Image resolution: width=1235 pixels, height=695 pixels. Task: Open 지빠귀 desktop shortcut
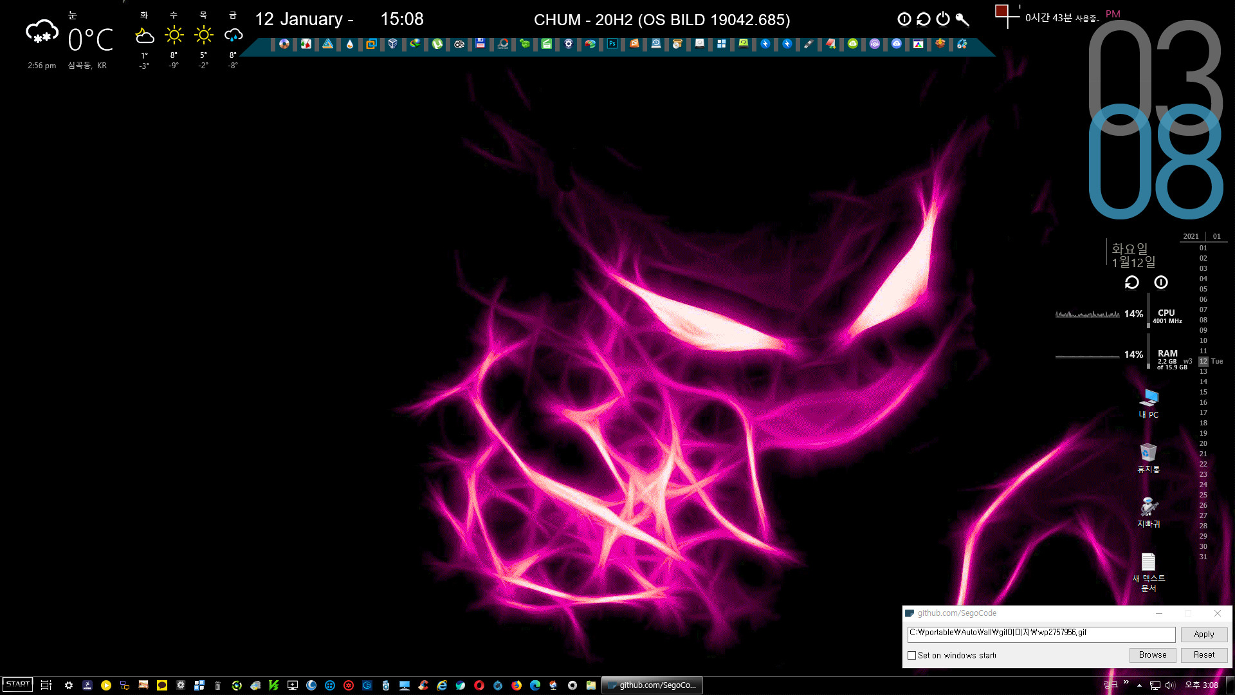pos(1149,512)
